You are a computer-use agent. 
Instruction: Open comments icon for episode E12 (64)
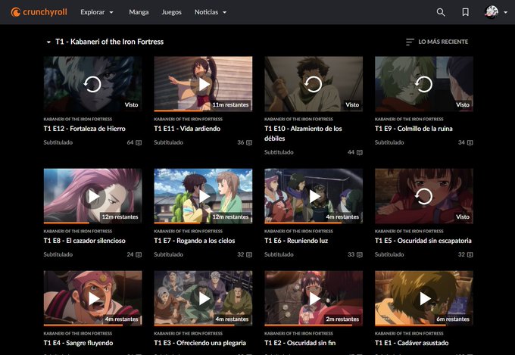click(x=139, y=142)
